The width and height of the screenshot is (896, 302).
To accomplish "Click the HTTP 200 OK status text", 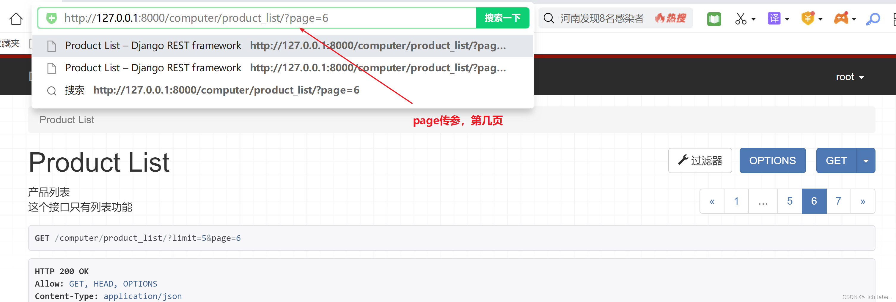I will [x=62, y=271].
